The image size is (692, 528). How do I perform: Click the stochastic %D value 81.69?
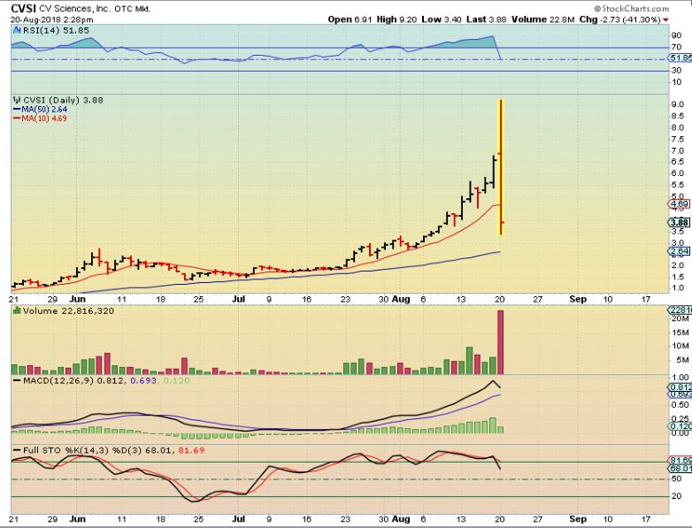coord(190,450)
